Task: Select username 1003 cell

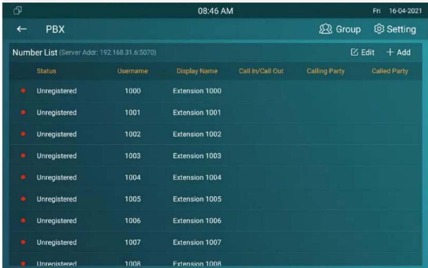Action: (x=133, y=156)
